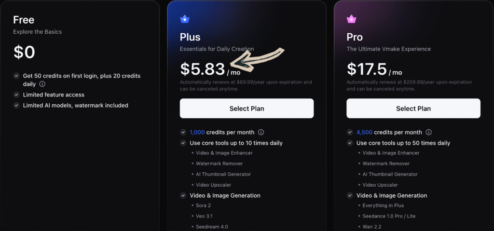Click checkmark beside Plus Video & Image Generation

click(x=183, y=195)
